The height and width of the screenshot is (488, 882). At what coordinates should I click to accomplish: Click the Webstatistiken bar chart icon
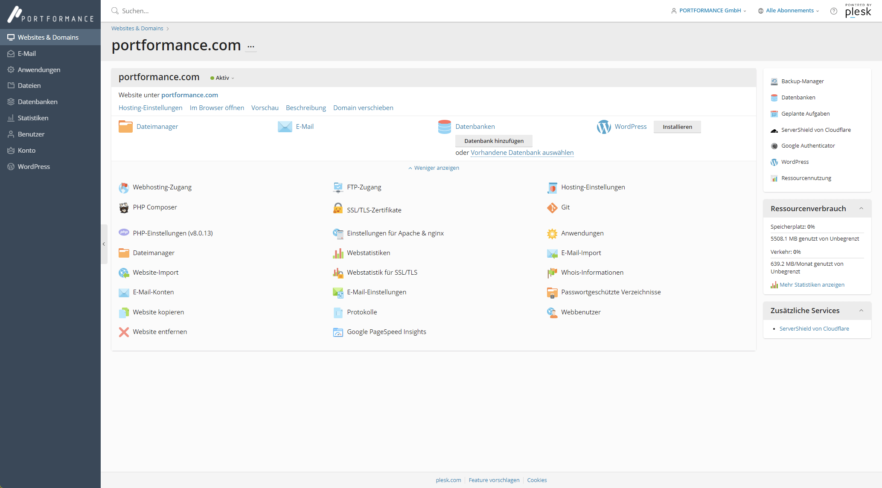tap(338, 253)
